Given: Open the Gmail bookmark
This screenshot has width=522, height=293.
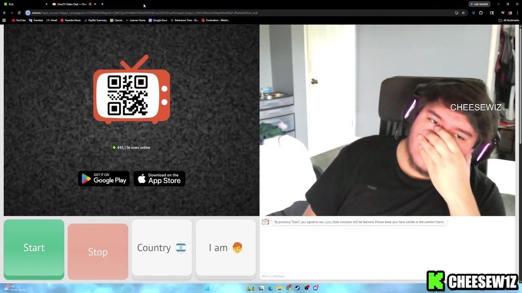Looking at the screenshot, I should click(x=51, y=20).
